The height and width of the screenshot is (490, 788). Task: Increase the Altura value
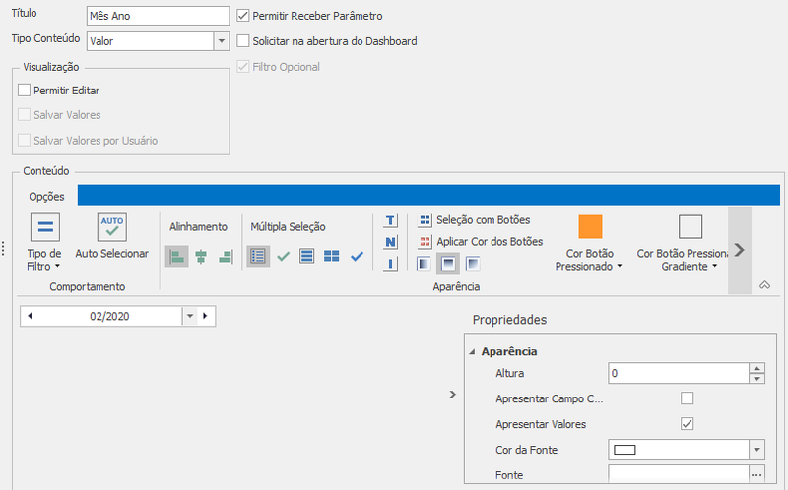point(756,369)
